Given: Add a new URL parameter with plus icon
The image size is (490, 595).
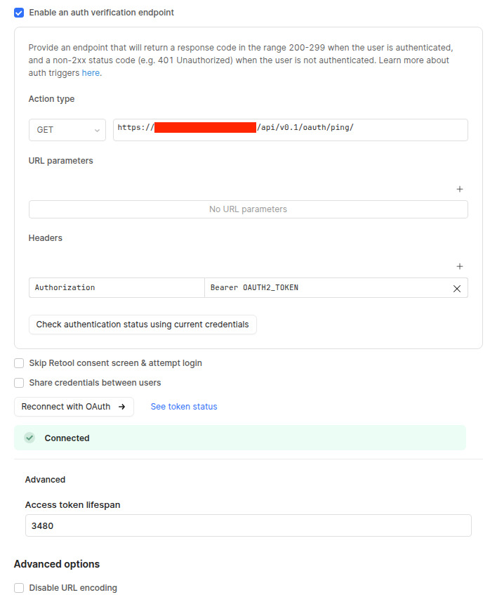Looking at the screenshot, I should point(460,189).
